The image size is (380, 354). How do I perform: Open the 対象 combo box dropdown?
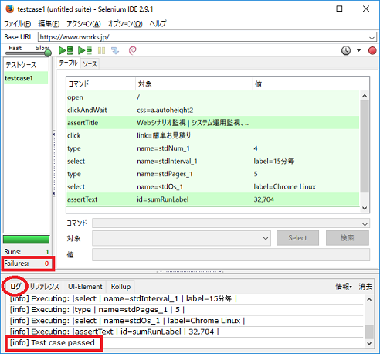[266, 238]
